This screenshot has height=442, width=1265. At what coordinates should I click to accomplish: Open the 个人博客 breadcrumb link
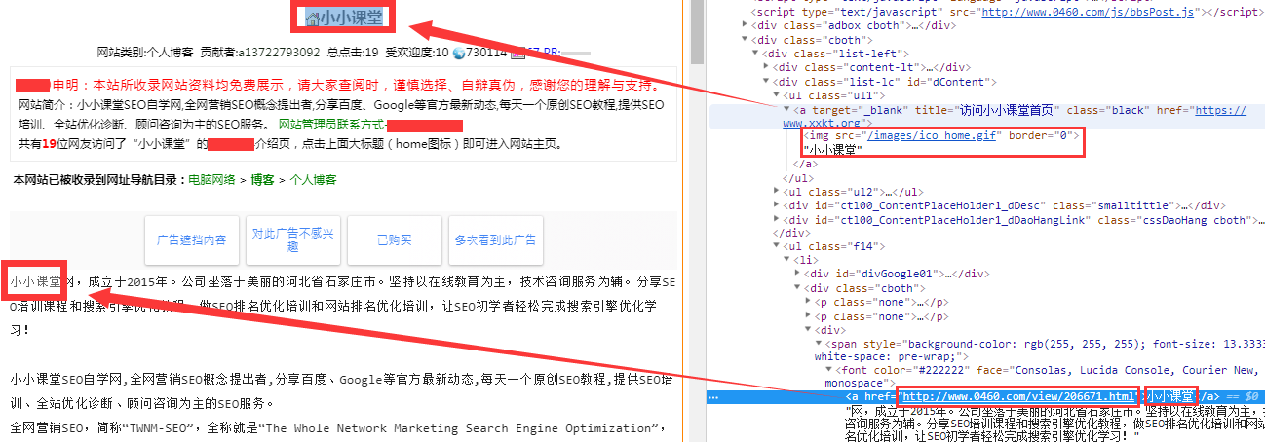(313, 180)
